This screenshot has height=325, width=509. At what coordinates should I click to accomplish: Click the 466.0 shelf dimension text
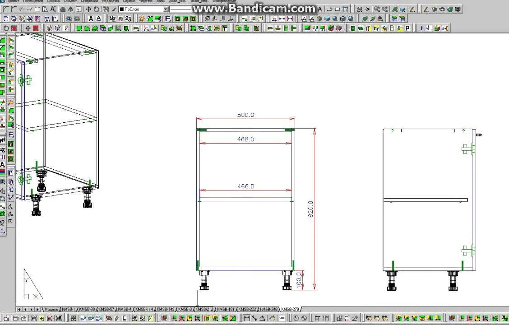click(x=246, y=186)
